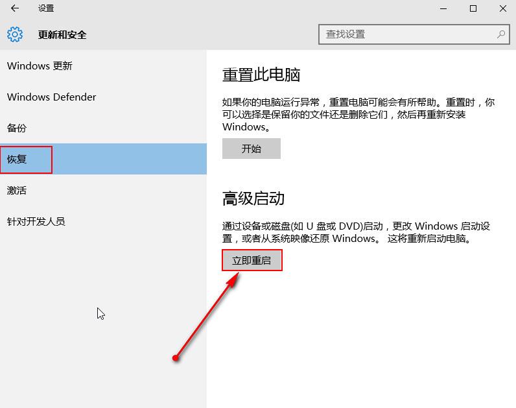516x408 pixels.
Task: Select Windows Defender in the sidebar
Action: pos(51,97)
